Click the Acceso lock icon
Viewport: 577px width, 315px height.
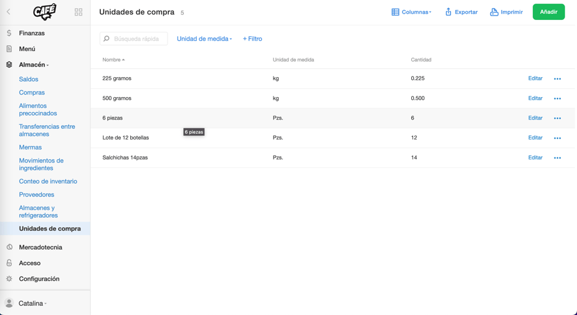tap(9, 263)
